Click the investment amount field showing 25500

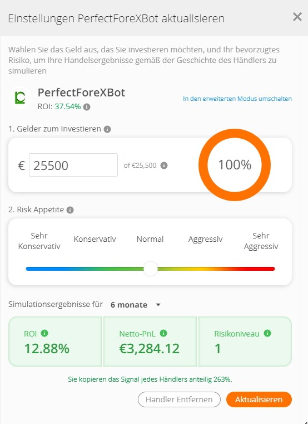[73, 165]
